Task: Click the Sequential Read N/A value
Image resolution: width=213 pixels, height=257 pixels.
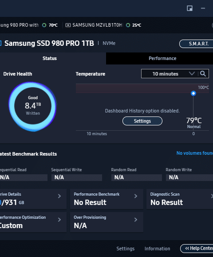Action: [24, 177]
